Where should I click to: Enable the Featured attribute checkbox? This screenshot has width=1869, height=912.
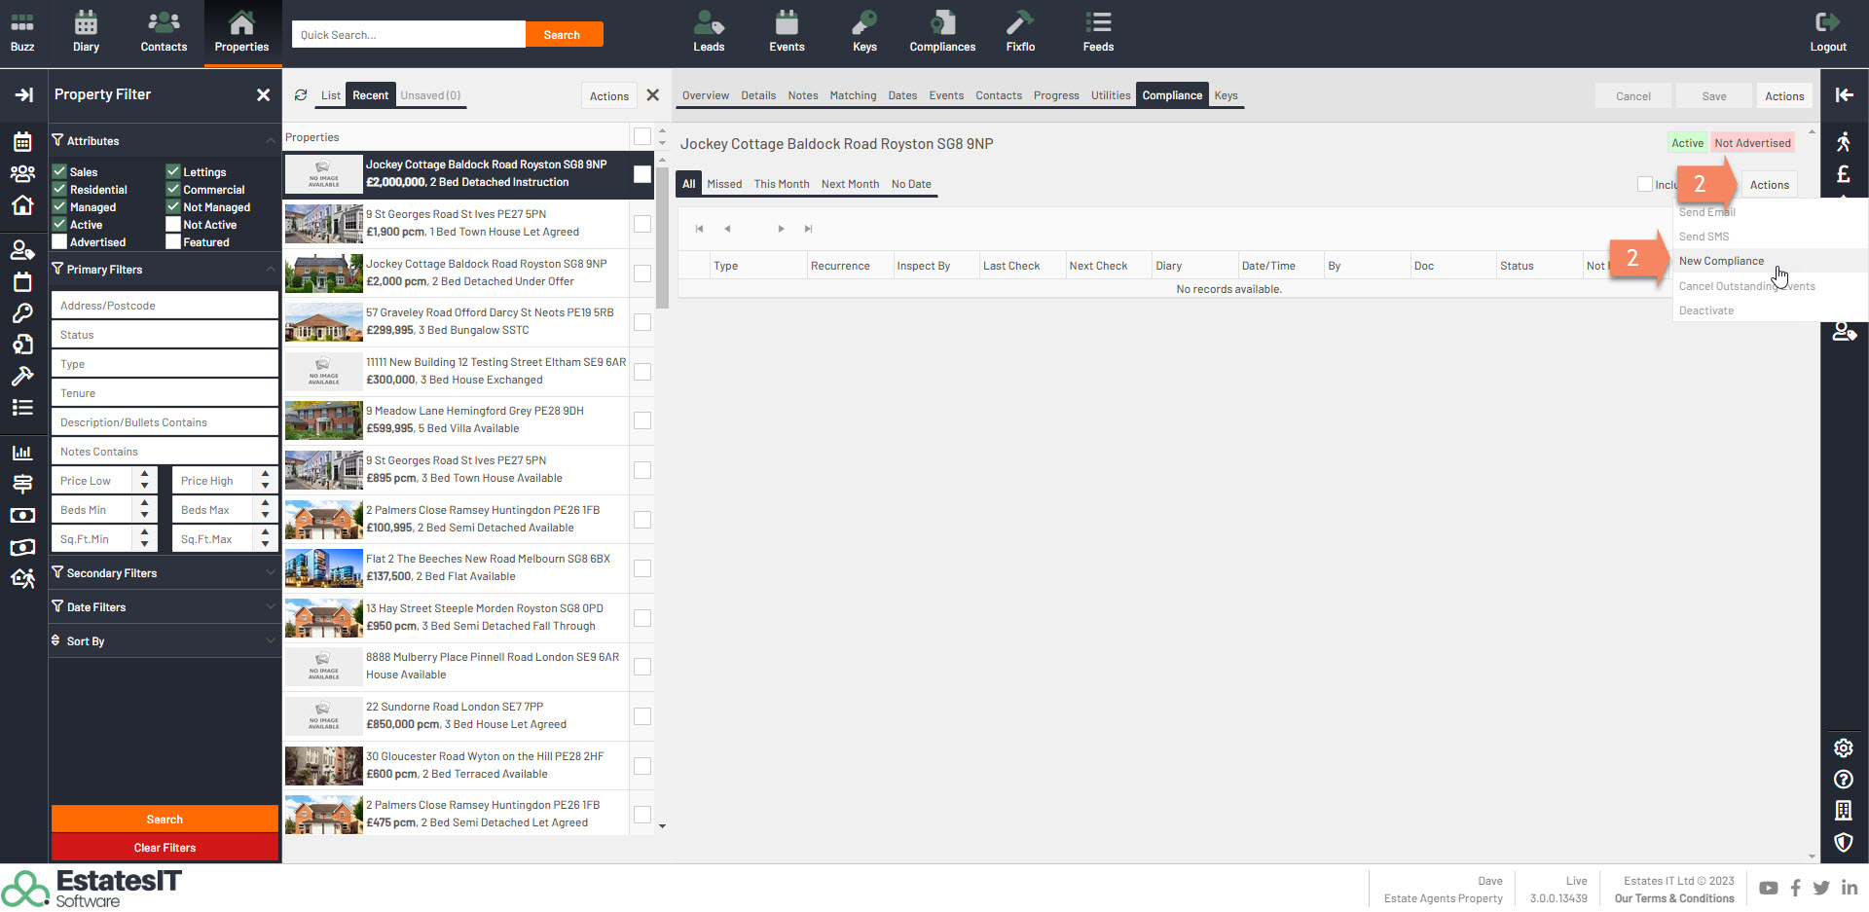click(x=173, y=242)
